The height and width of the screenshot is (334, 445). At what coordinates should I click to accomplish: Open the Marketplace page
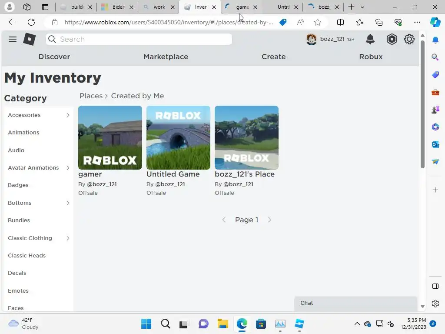tap(166, 57)
